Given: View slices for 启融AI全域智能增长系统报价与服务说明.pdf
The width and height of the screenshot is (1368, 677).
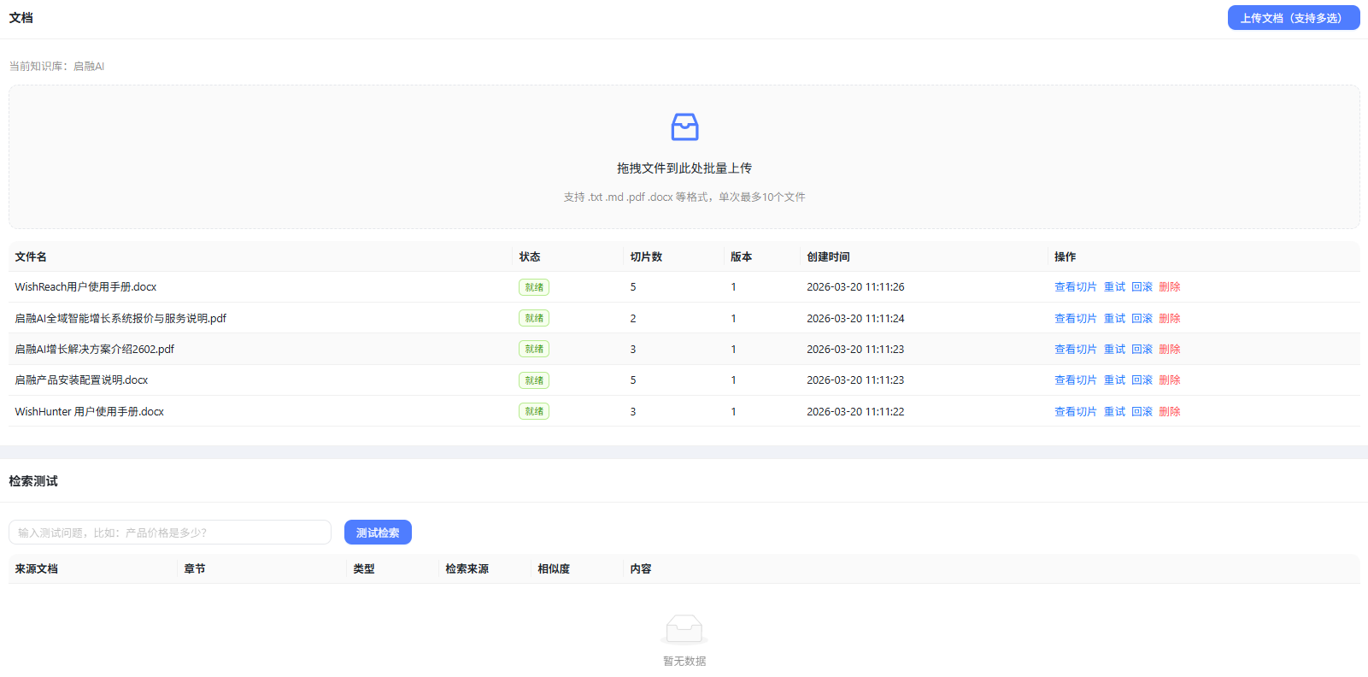Looking at the screenshot, I should coord(1075,318).
